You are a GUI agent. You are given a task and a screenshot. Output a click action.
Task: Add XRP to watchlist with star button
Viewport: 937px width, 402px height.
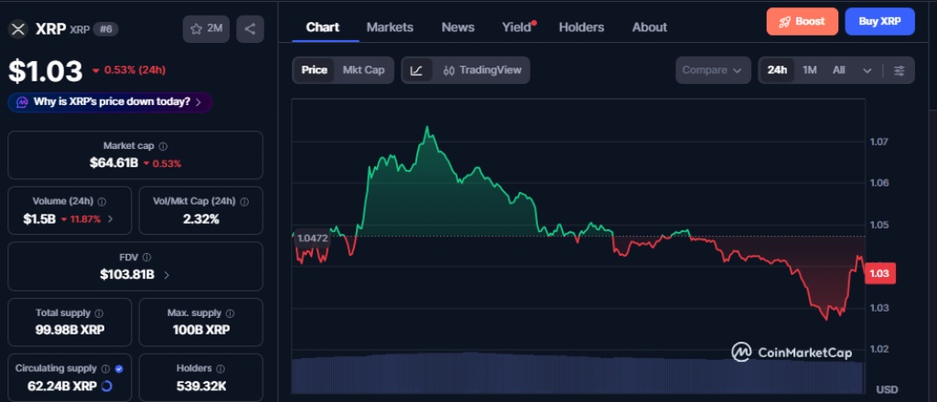click(x=206, y=28)
